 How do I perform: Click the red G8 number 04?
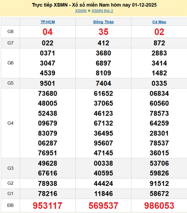coord(48,32)
